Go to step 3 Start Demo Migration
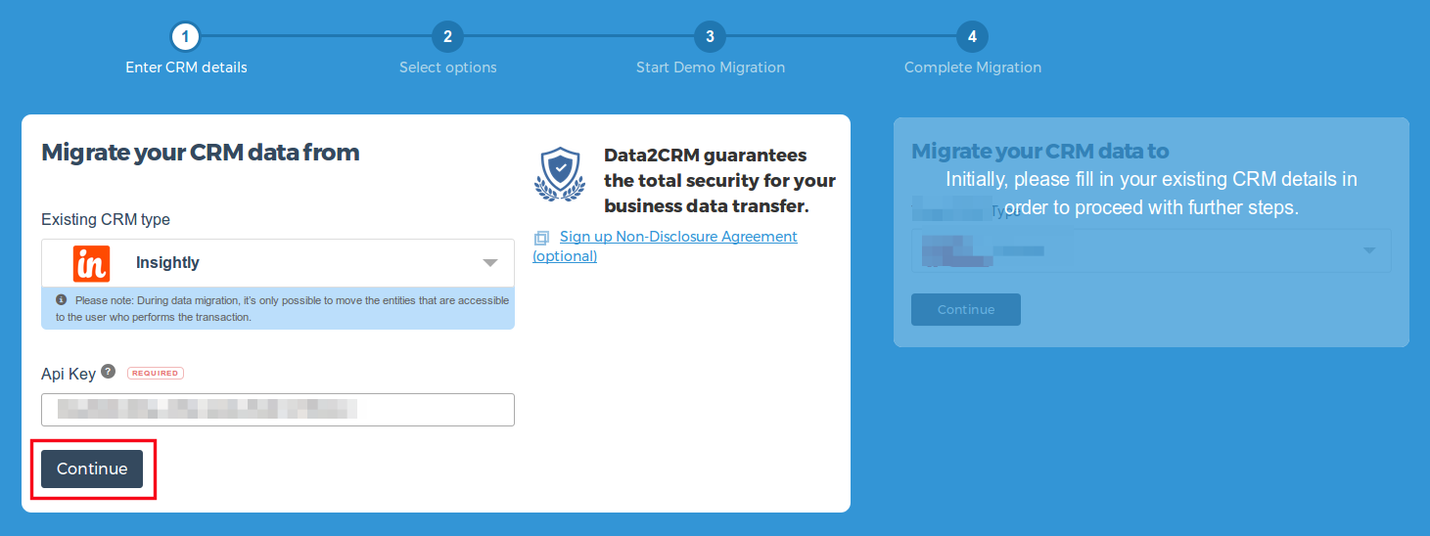 (710, 37)
